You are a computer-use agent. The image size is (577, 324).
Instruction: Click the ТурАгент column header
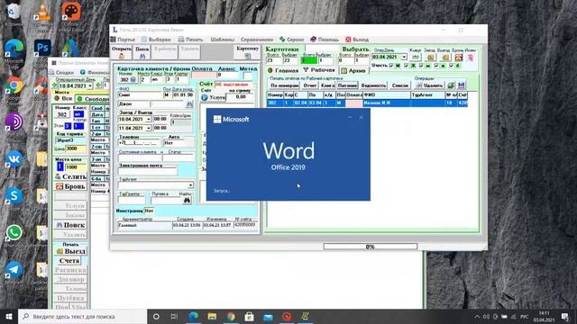tap(427, 95)
